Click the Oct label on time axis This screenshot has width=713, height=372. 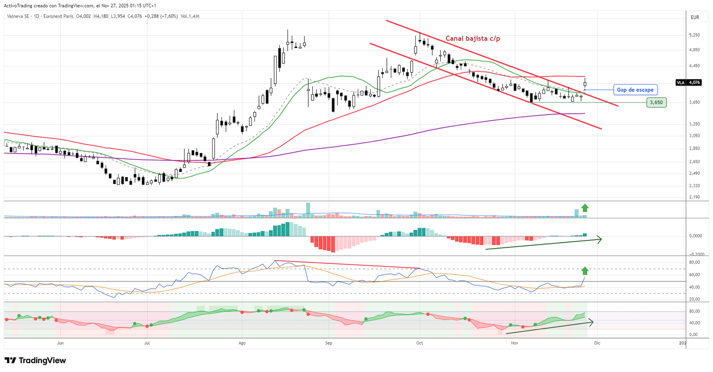(419, 343)
